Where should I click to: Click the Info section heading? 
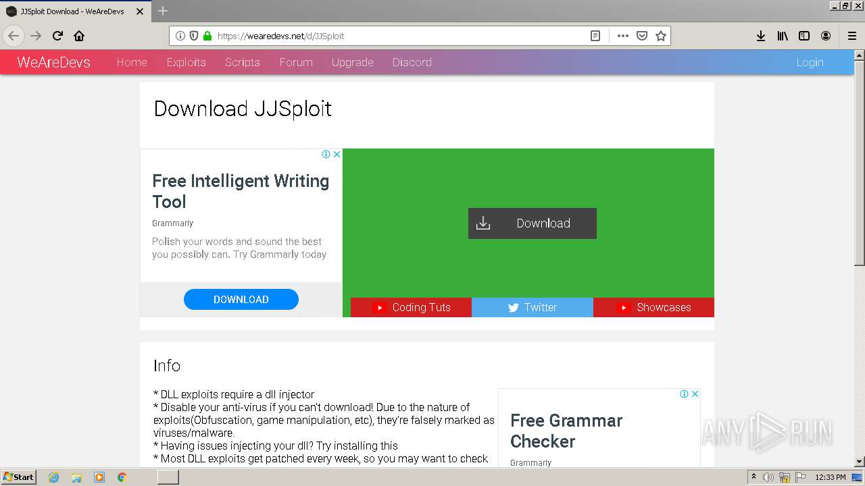click(x=167, y=366)
